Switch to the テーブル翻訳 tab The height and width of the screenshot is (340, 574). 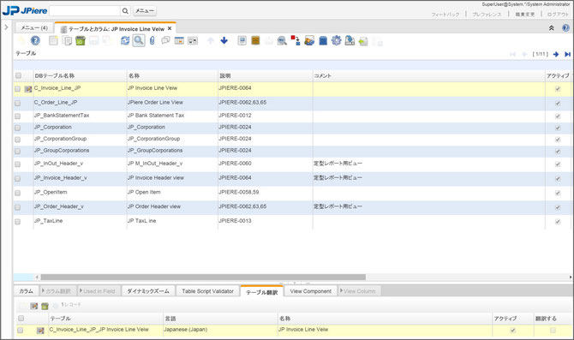pyautogui.click(x=262, y=292)
